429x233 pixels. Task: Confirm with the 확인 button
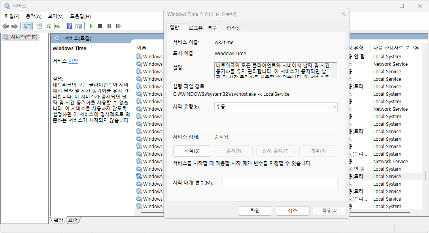pyautogui.click(x=255, y=211)
